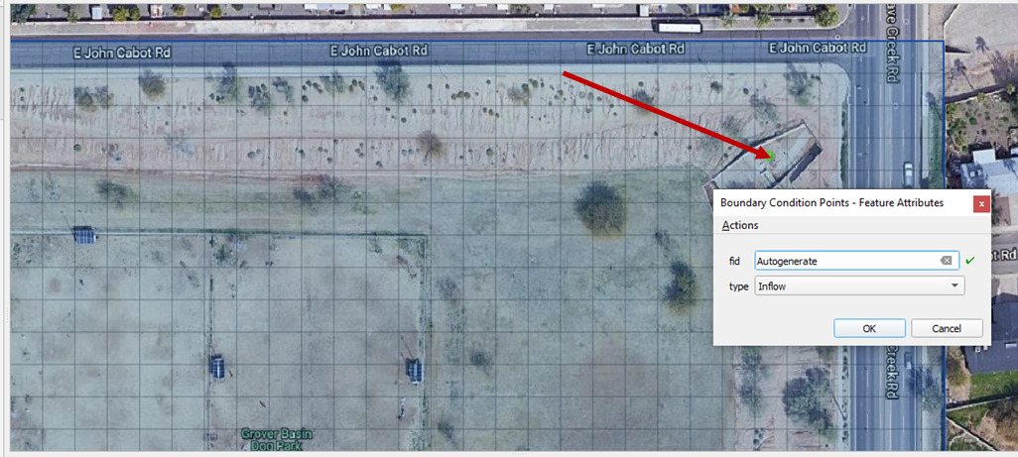Viewport: 1018px width, 457px height.
Task: Cancel the Feature Attributes dialog
Action: (947, 328)
